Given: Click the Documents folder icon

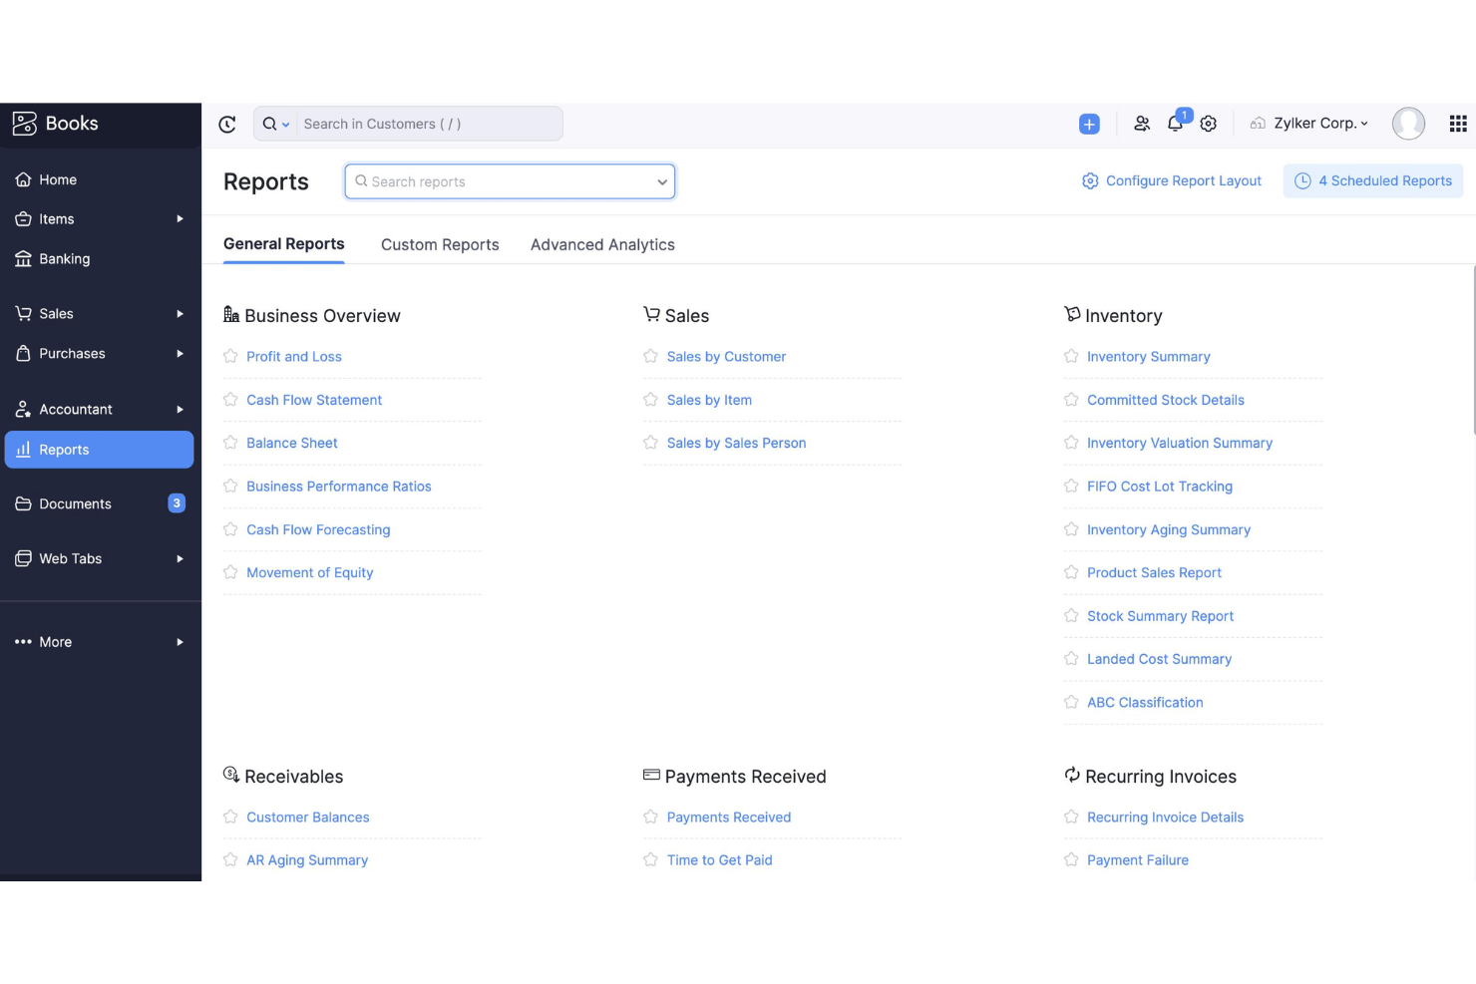Looking at the screenshot, I should pyautogui.click(x=23, y=503).
